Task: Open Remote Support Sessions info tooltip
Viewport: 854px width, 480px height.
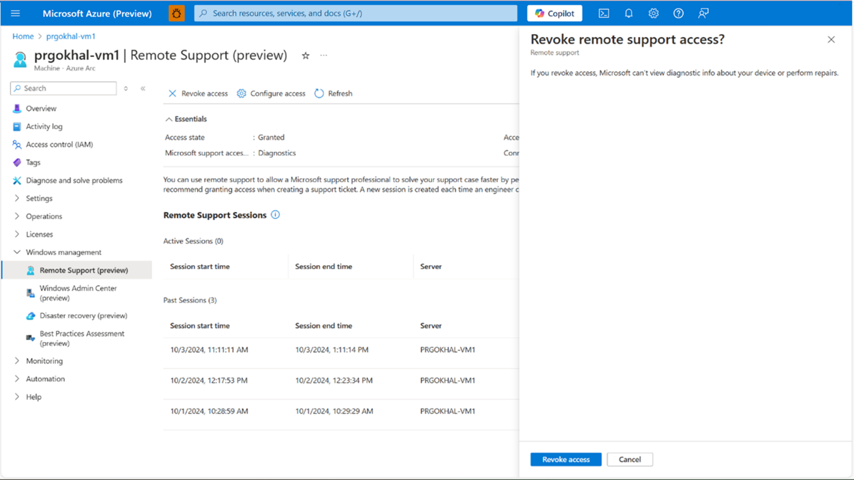Action: pos(275,215)
